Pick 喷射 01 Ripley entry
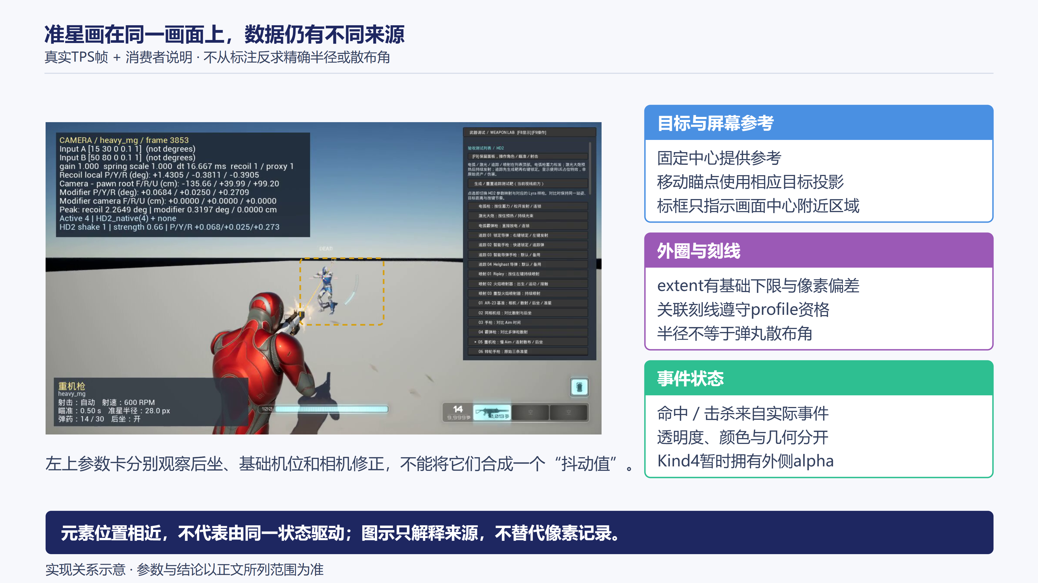Screen dimensions: 1038x583 coord(527,274)
